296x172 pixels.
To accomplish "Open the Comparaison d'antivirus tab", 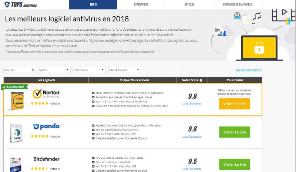I will click(x=238, y=4).
